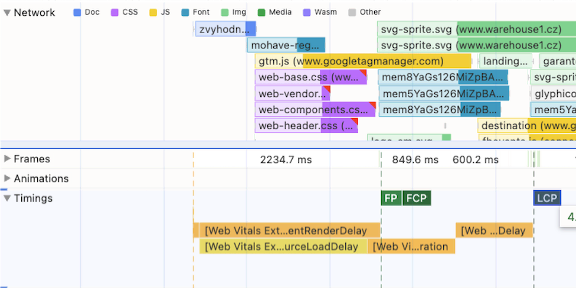Click the mohave-reg font request
This screenshot has width=576, height=288.
(286, 45)
